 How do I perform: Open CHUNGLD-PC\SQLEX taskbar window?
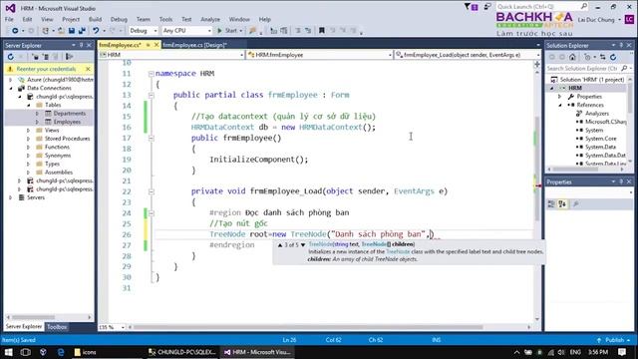181,352
